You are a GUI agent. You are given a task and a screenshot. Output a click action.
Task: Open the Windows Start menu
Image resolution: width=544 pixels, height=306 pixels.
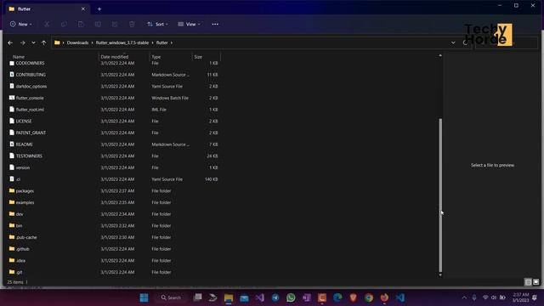click(x=144, y=297)
